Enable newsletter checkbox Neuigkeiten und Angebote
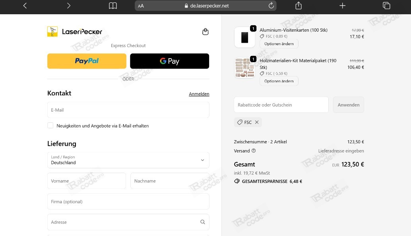This screenshot has width=411, height=236. tap(50, 126)
